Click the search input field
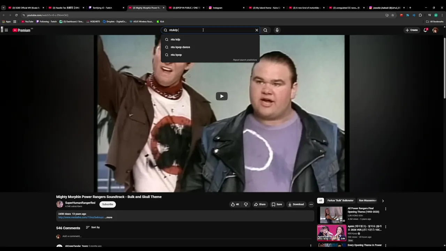 click(211, 30)
